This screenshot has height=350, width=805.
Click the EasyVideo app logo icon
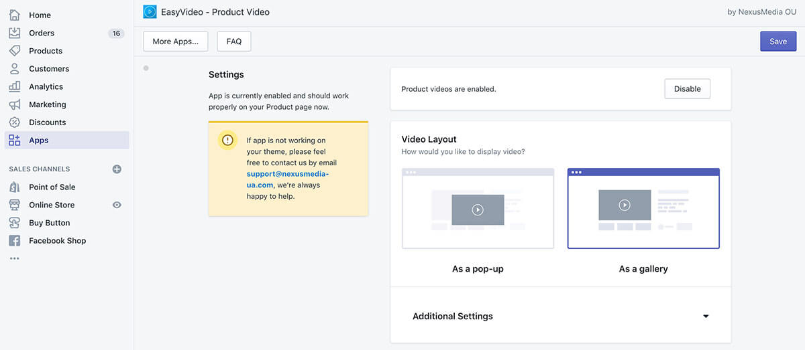click(x=150, y=12)
